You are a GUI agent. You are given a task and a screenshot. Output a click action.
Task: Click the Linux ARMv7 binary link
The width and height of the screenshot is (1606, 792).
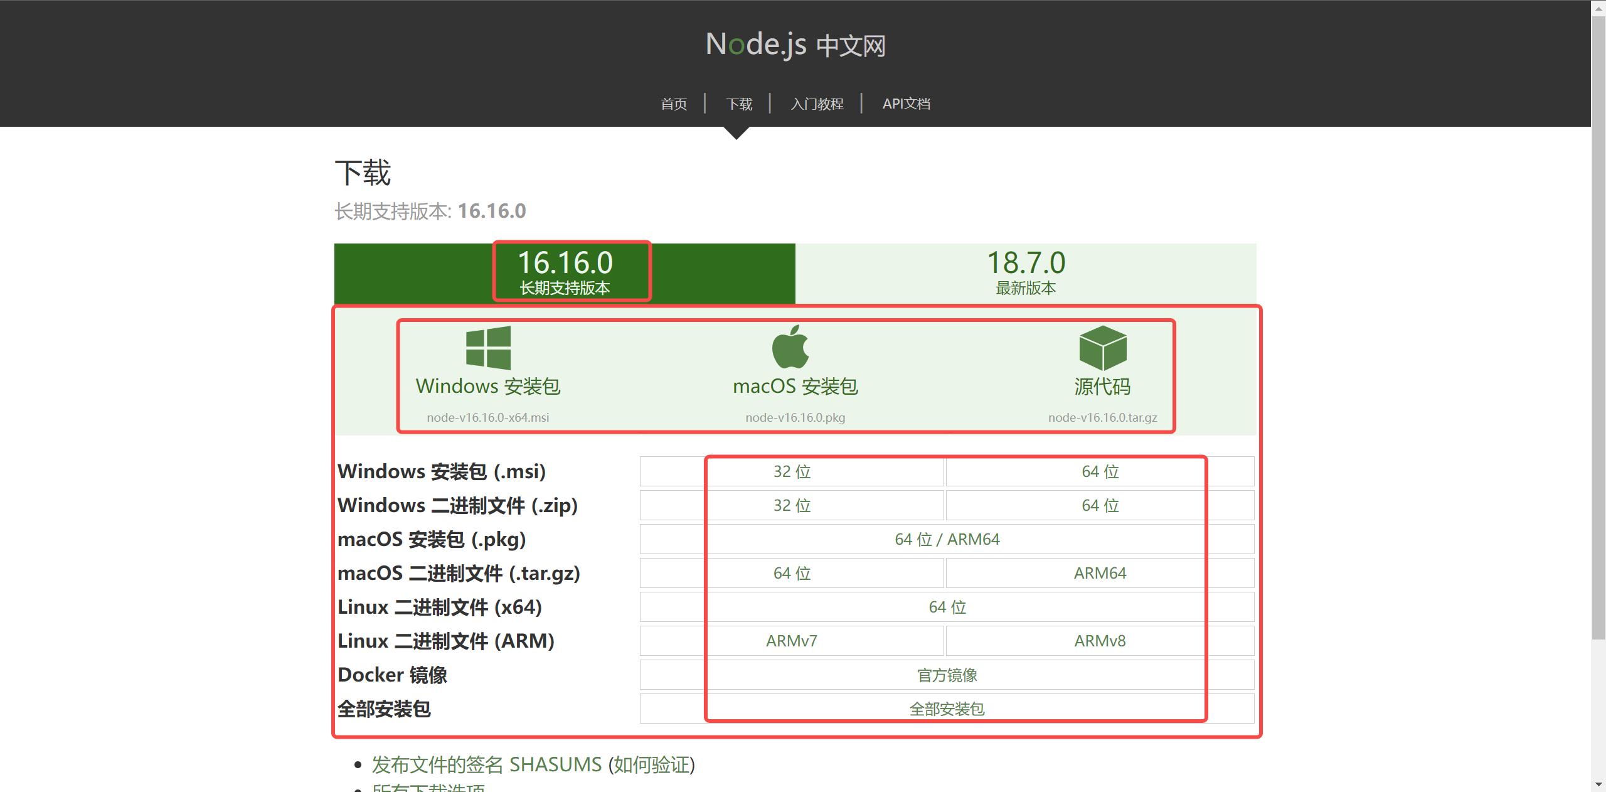(x=792, y=641)
